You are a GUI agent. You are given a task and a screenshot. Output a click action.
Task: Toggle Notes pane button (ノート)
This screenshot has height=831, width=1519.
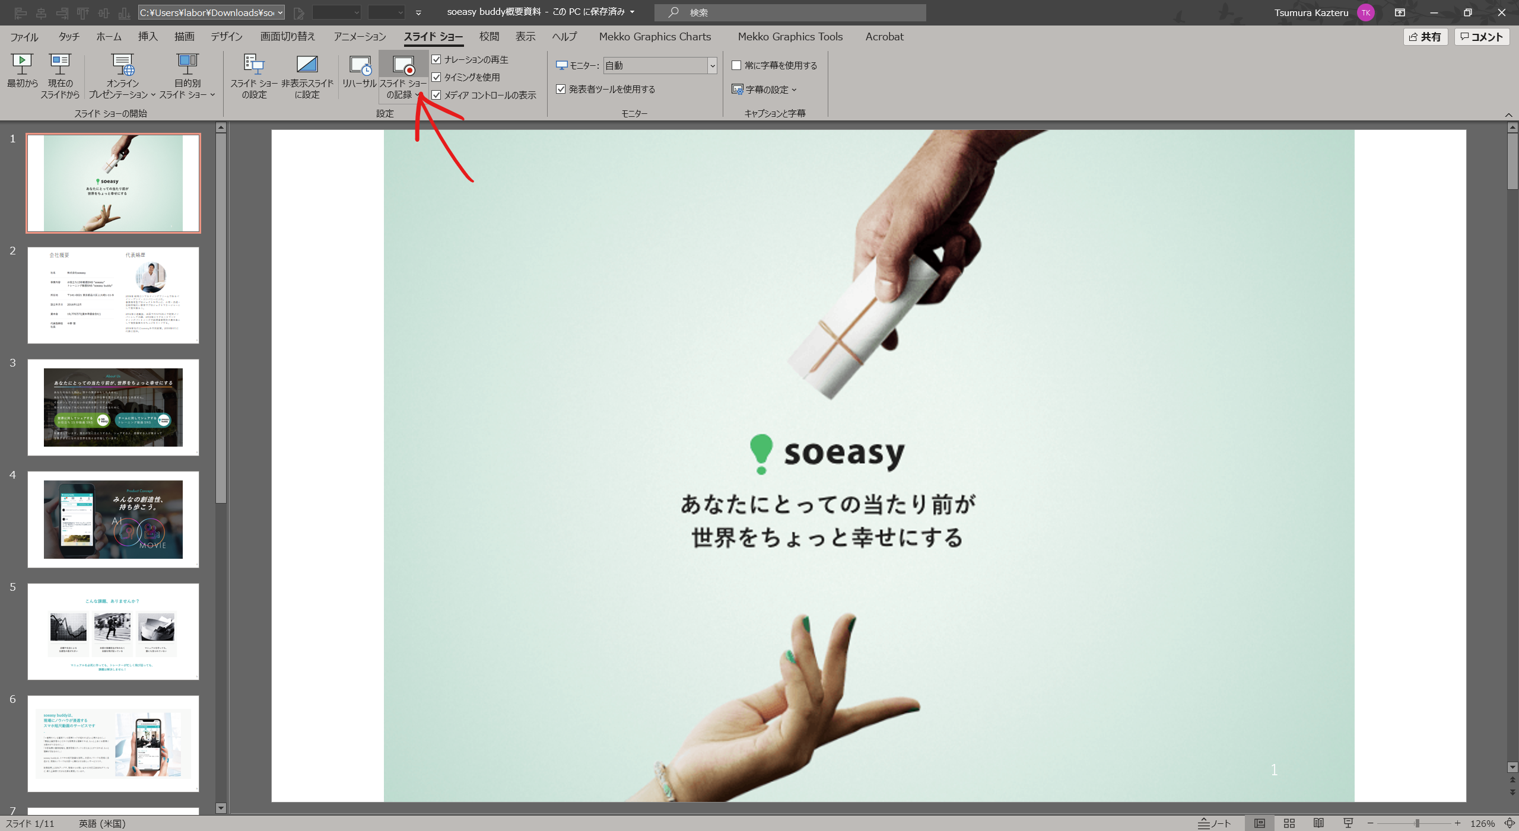coord(1215,823)
